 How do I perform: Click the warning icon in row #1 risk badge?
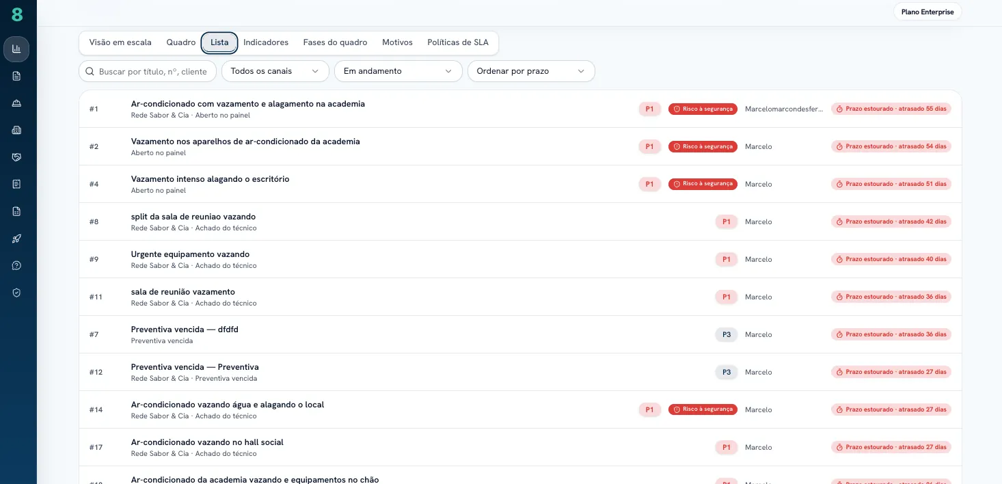[x=677, y=109]
